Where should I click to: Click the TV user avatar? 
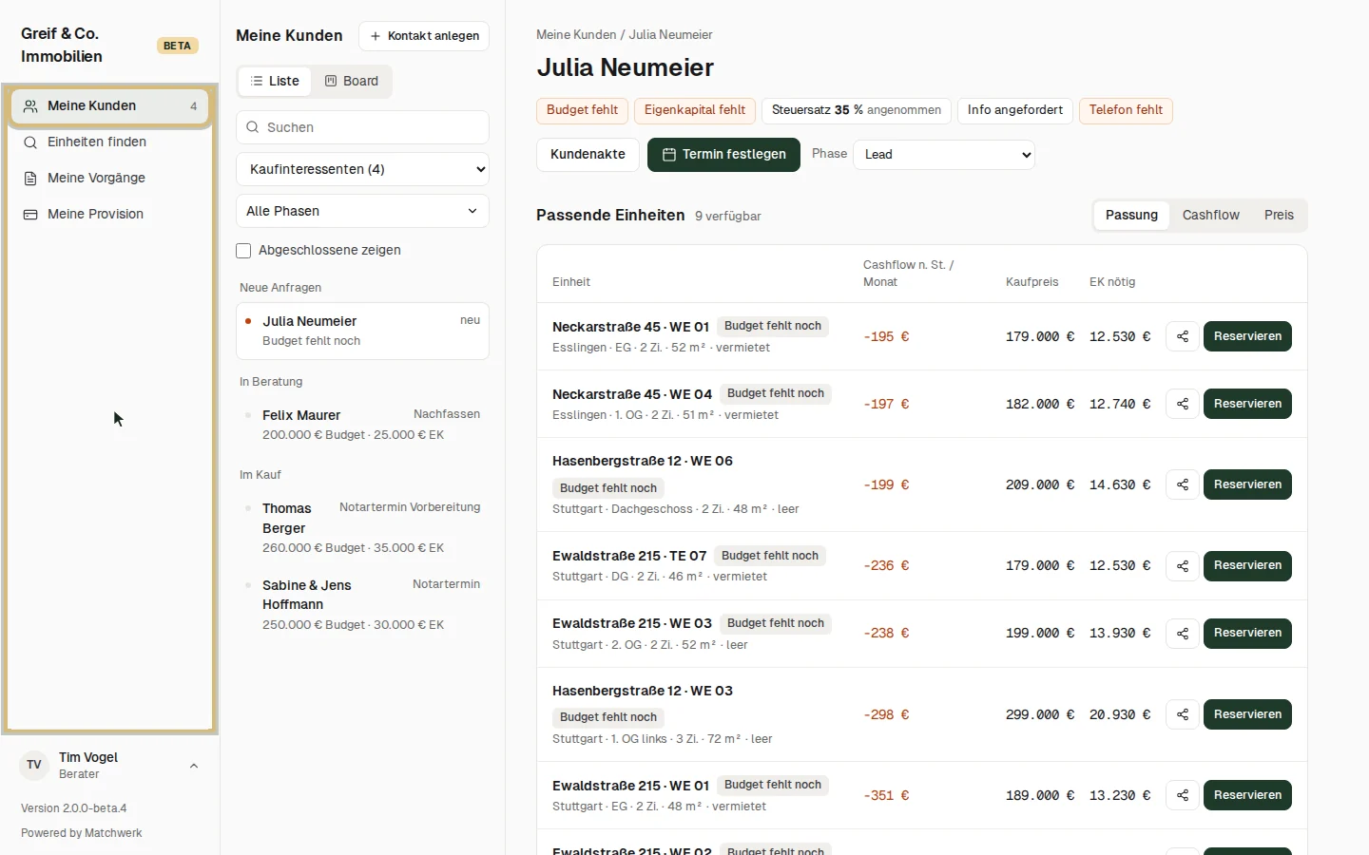[34, 766]
